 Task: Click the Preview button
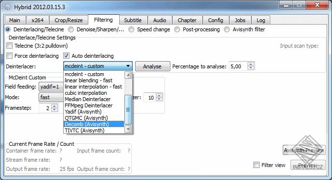(x=308, y=165)
